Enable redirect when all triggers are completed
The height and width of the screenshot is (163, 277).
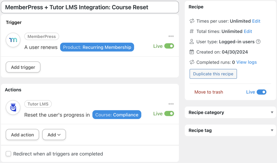[x=8, y=154]
